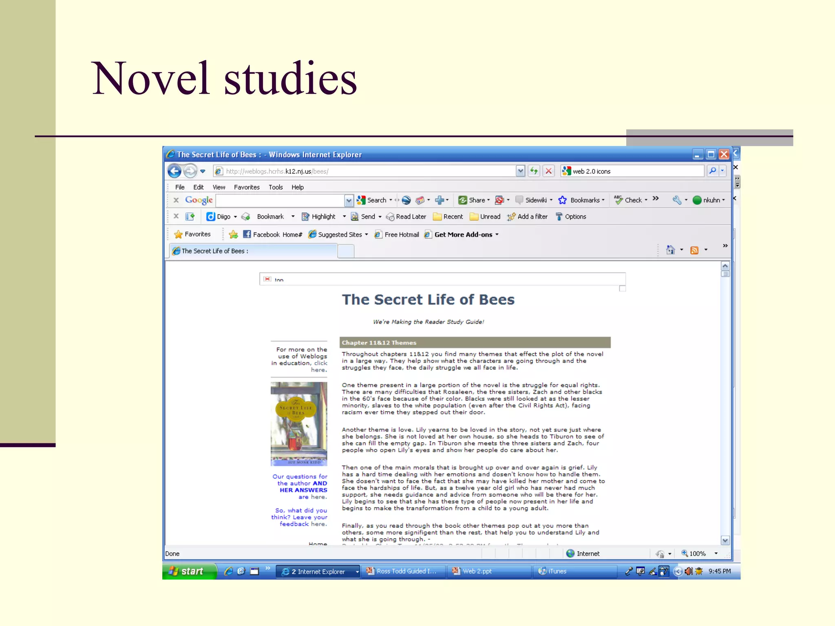Click the address bar URL field
The image size is (835, 626).
(x=364, y=171)
